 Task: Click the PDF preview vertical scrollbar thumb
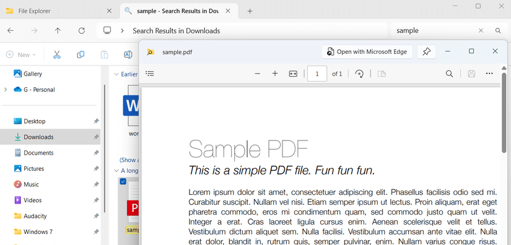[504, 113]
